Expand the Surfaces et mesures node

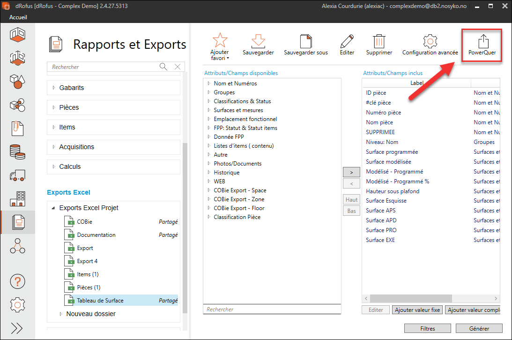pos(209,110)
